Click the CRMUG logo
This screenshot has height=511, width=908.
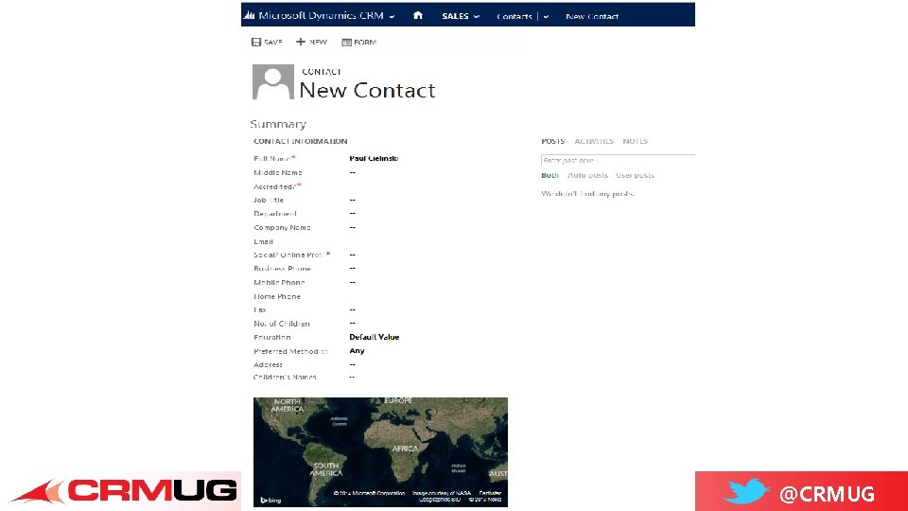coord(123,491)
